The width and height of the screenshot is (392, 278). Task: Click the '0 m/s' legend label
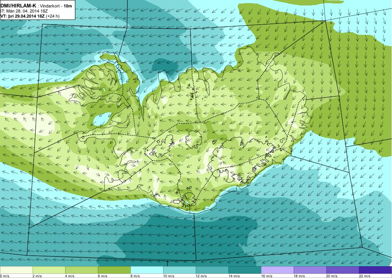(x=4, y=276)
